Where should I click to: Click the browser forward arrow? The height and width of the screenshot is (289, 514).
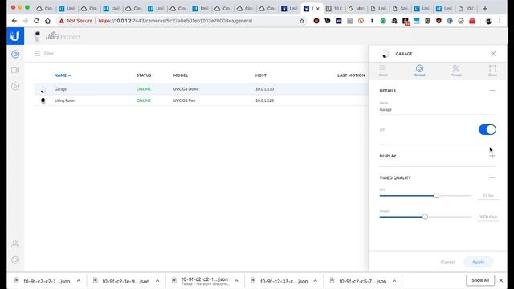coord(26,21)
